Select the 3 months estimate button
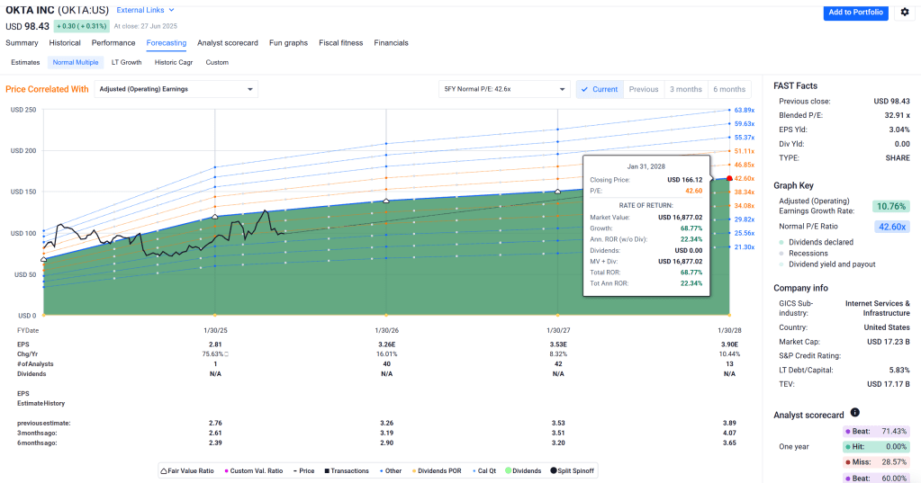Image resolution: width=921 pixels, height=483 pixels. pyautogui.click(x=685, y=89)
